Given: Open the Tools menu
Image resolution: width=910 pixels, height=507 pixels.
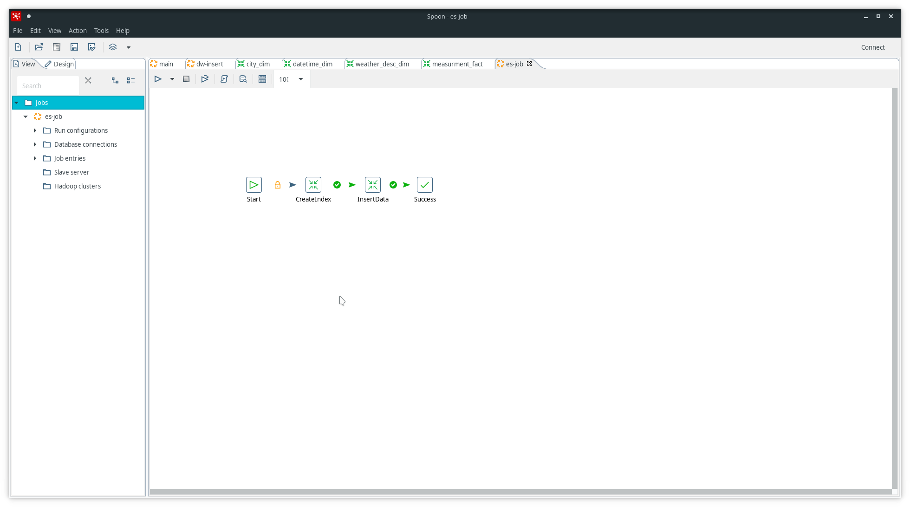Looking at the screenshot, I should pyautogui.click(x=101, y=31).
